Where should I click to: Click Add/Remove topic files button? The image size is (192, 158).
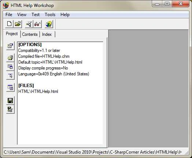10,57
